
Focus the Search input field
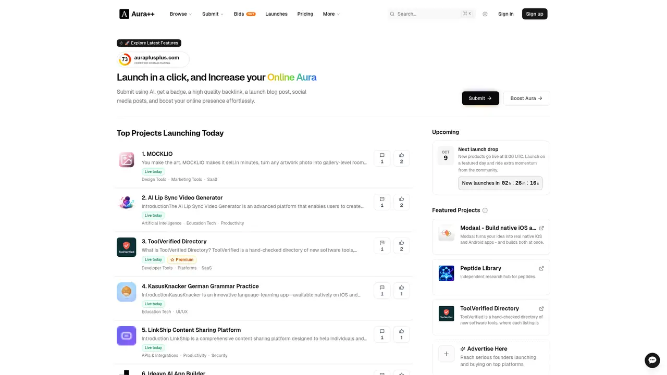coord(431,14)
